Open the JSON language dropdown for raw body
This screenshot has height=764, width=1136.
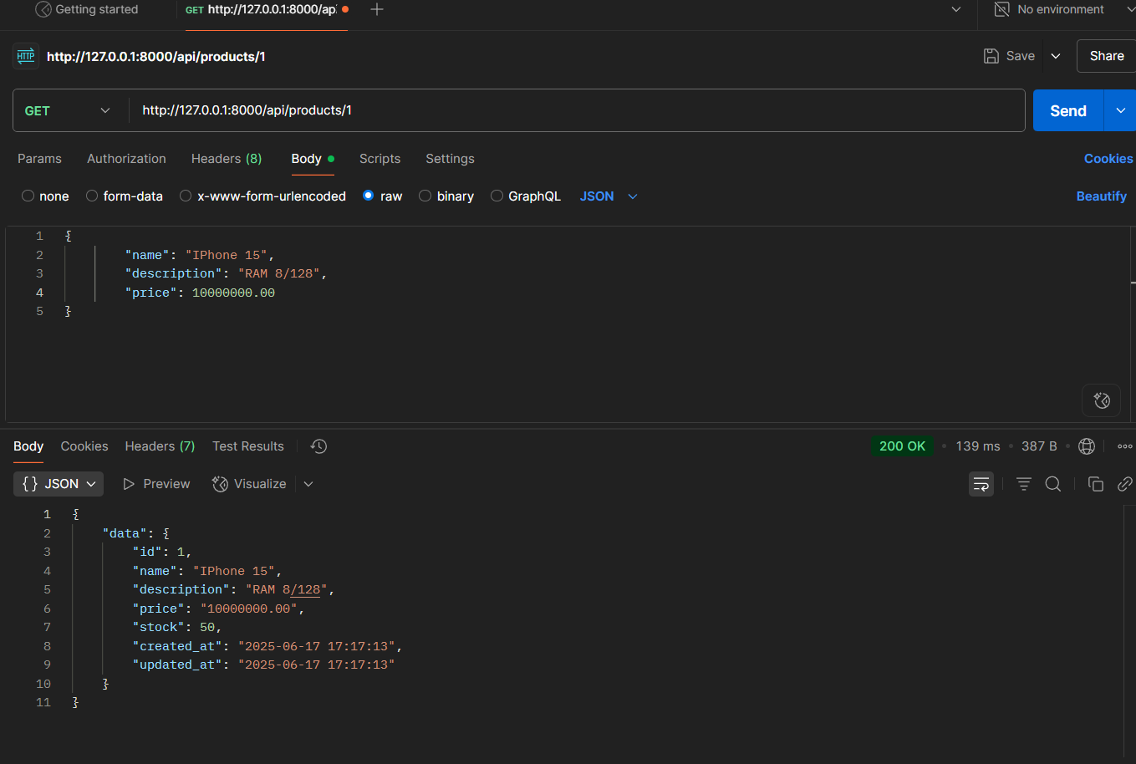[x=608, y=196]
